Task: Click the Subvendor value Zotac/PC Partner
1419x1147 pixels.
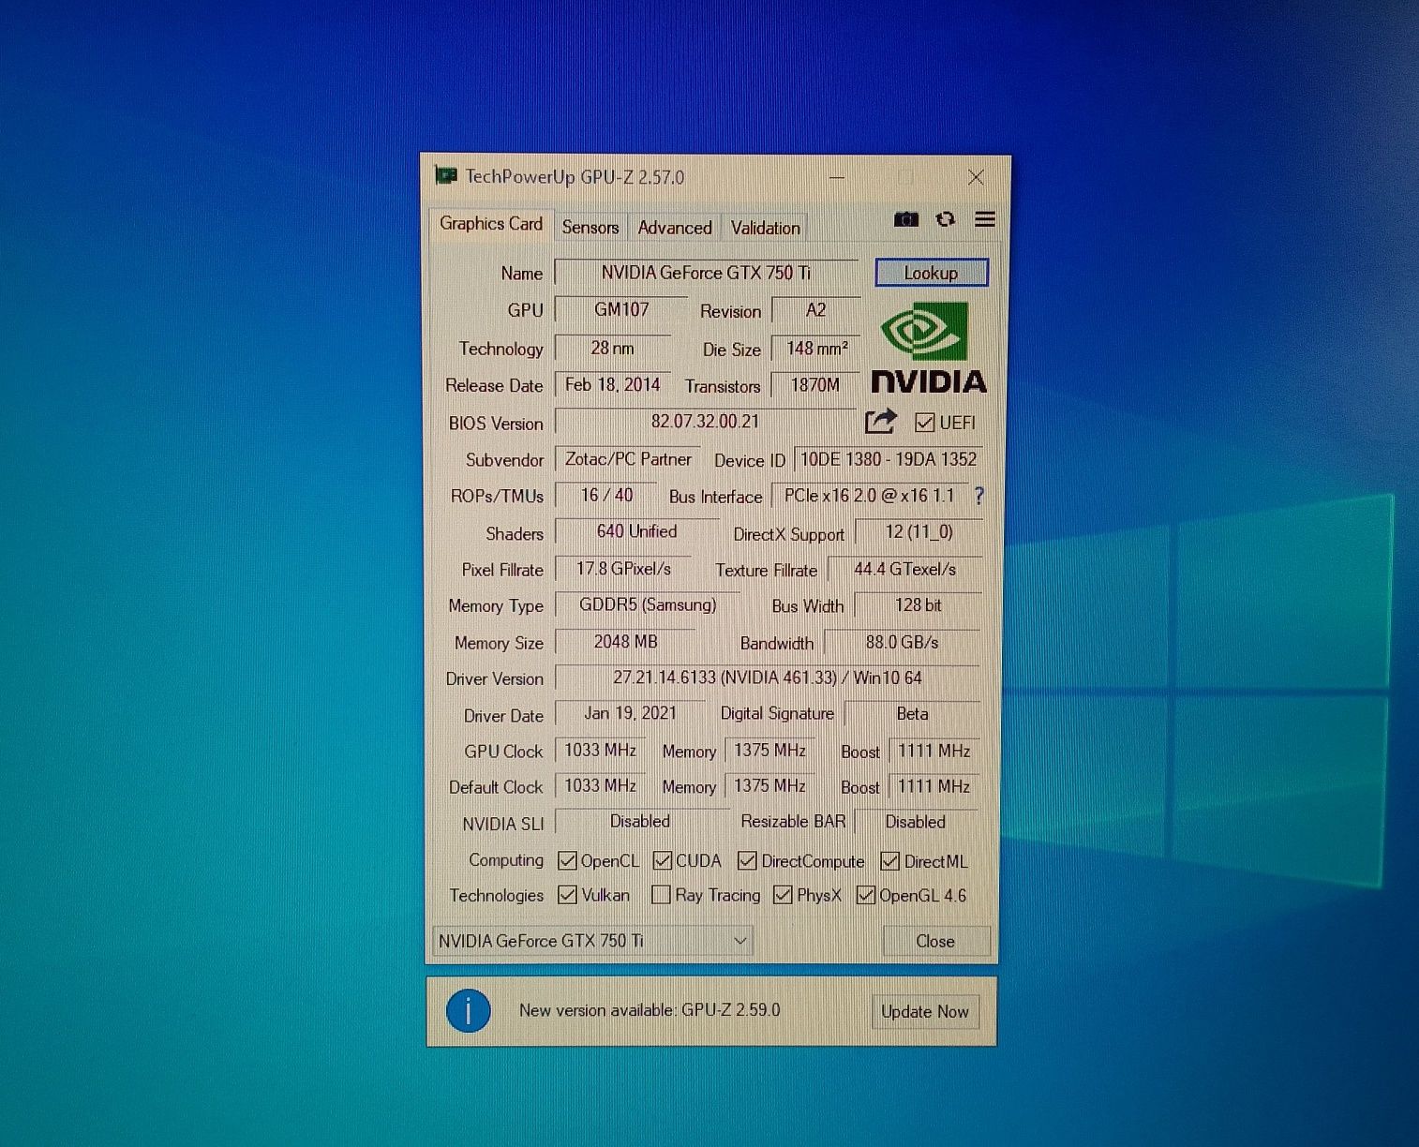Action: tap(628, 459)
